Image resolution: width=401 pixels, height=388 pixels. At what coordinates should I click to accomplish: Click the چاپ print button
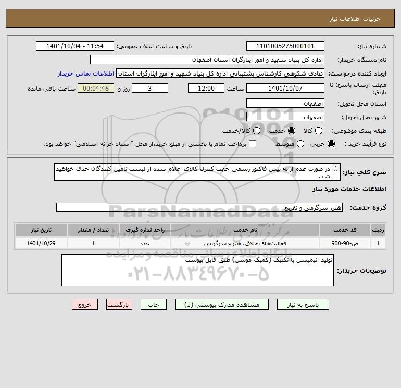(154, 305)
